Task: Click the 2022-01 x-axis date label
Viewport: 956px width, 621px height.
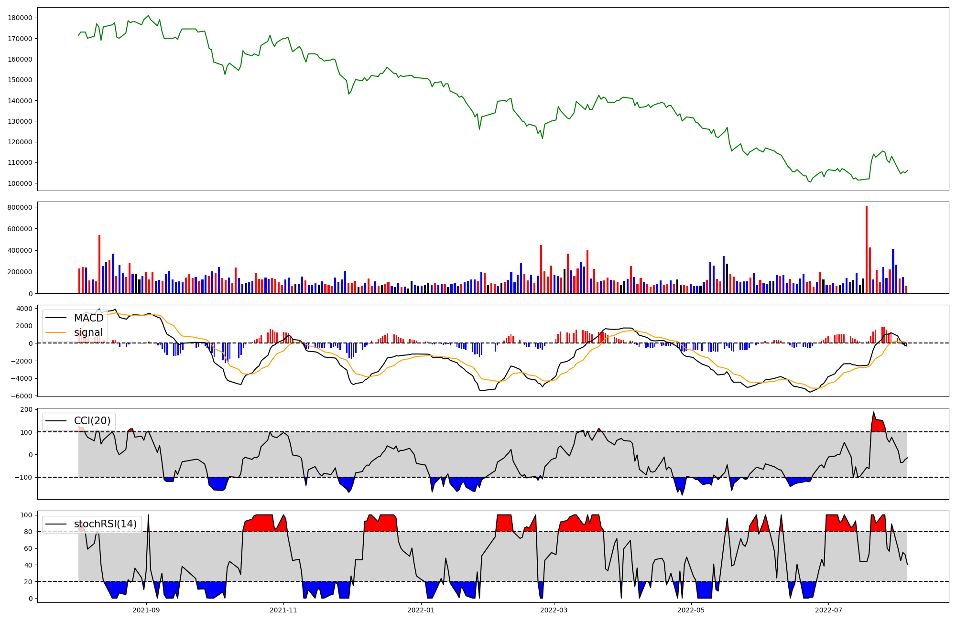Action: coord(421,610)
